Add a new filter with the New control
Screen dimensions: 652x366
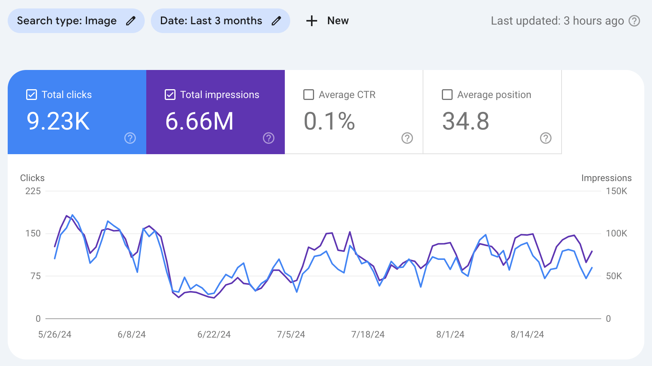(x=327, y=21)
